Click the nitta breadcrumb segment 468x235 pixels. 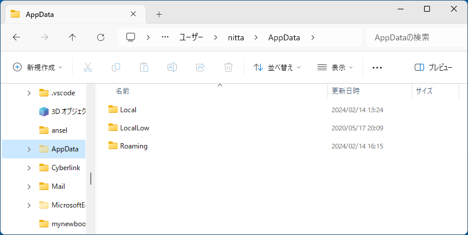pyautogui.click(x=237, y=37)
